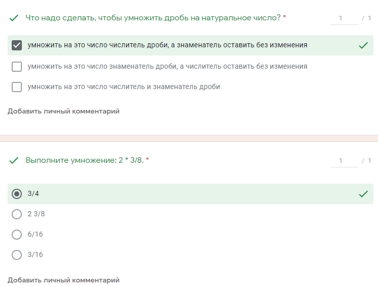Image resolution: width=378 pixels, height=286 pixels.
Task: Select the 3/4 radio button
Action: [x=17, y=194]
